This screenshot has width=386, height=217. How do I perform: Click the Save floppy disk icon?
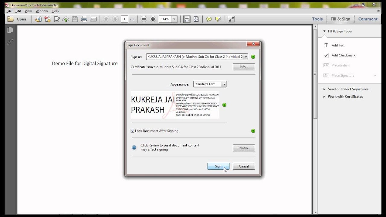point(75,19)
